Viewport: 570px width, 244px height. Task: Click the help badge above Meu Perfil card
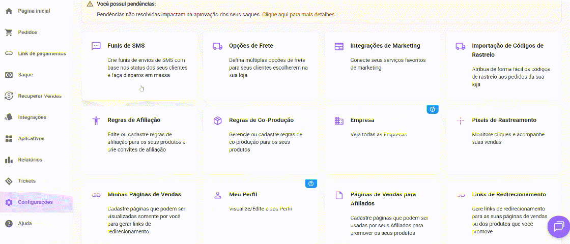[311, 184]
